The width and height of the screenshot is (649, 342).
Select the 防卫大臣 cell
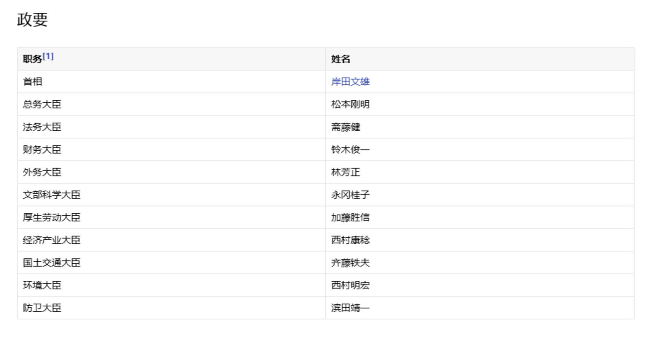pyautogui.click(x=172, y=308)
